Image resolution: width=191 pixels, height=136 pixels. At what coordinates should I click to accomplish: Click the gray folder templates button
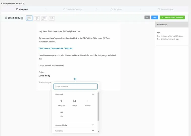point(147,17)
